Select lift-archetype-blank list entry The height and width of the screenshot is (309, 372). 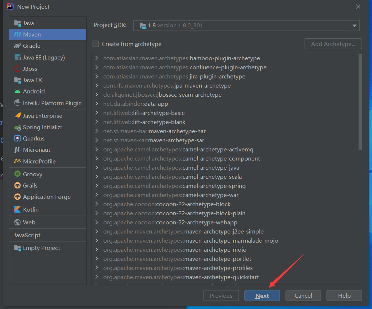[144, 122]
